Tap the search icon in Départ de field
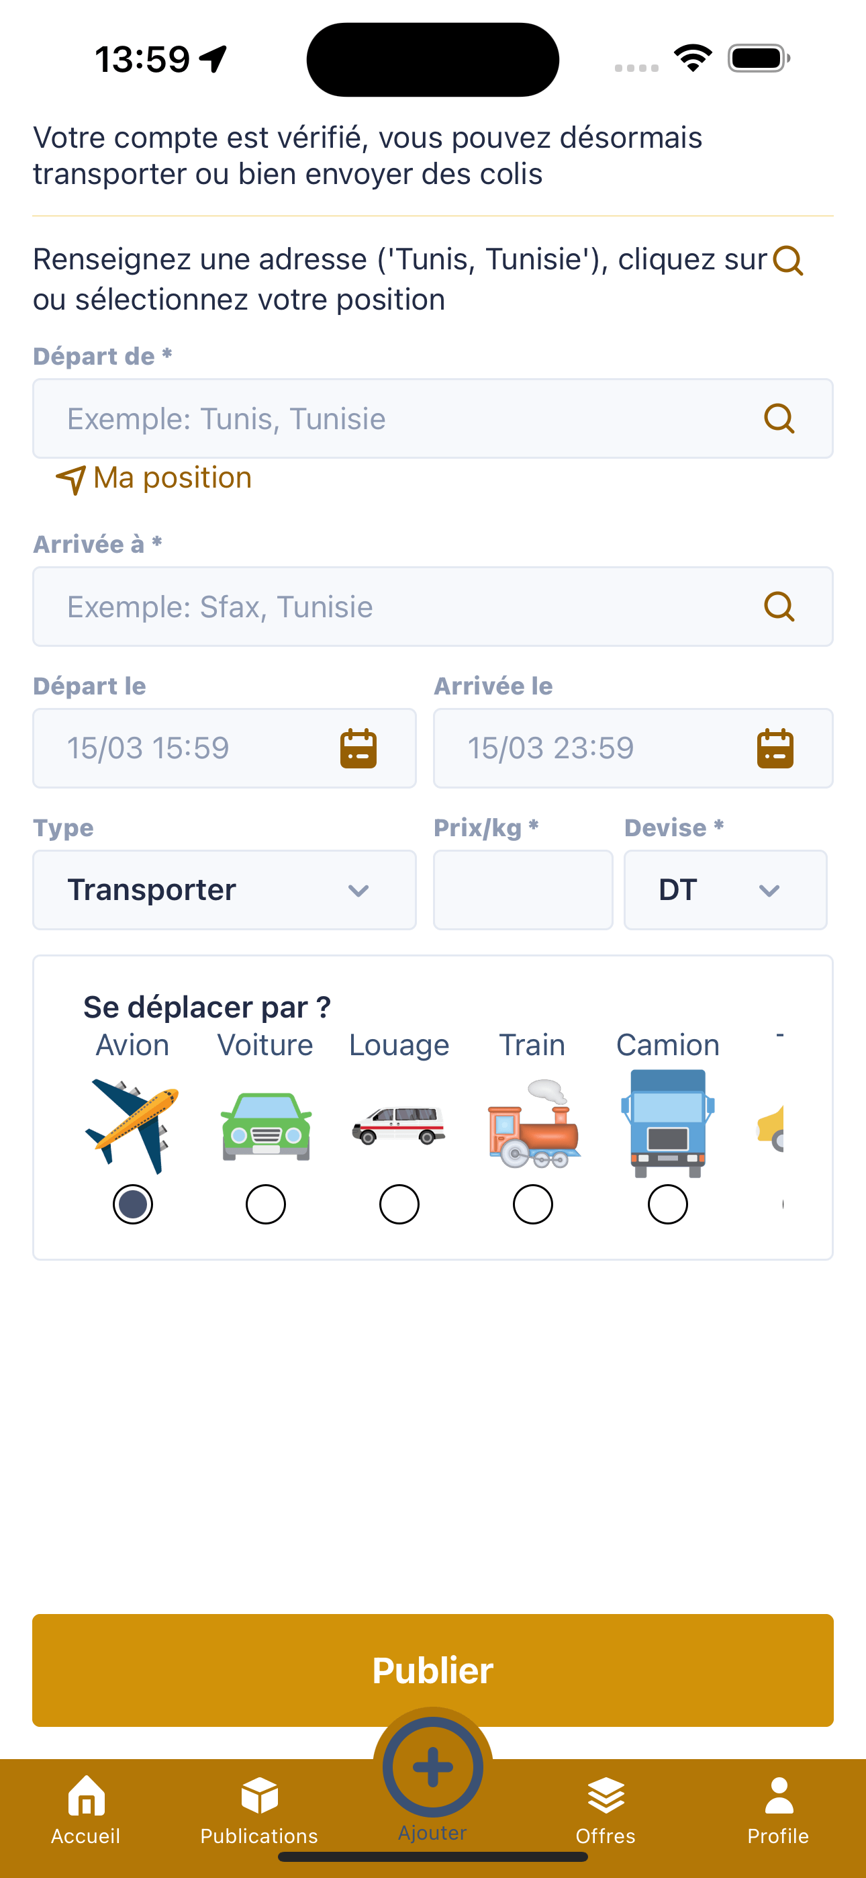 pyautogui.click(x=779, y=418)
